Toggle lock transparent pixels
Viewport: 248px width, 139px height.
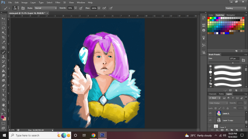pyautogui.click(x=215, y=108)
